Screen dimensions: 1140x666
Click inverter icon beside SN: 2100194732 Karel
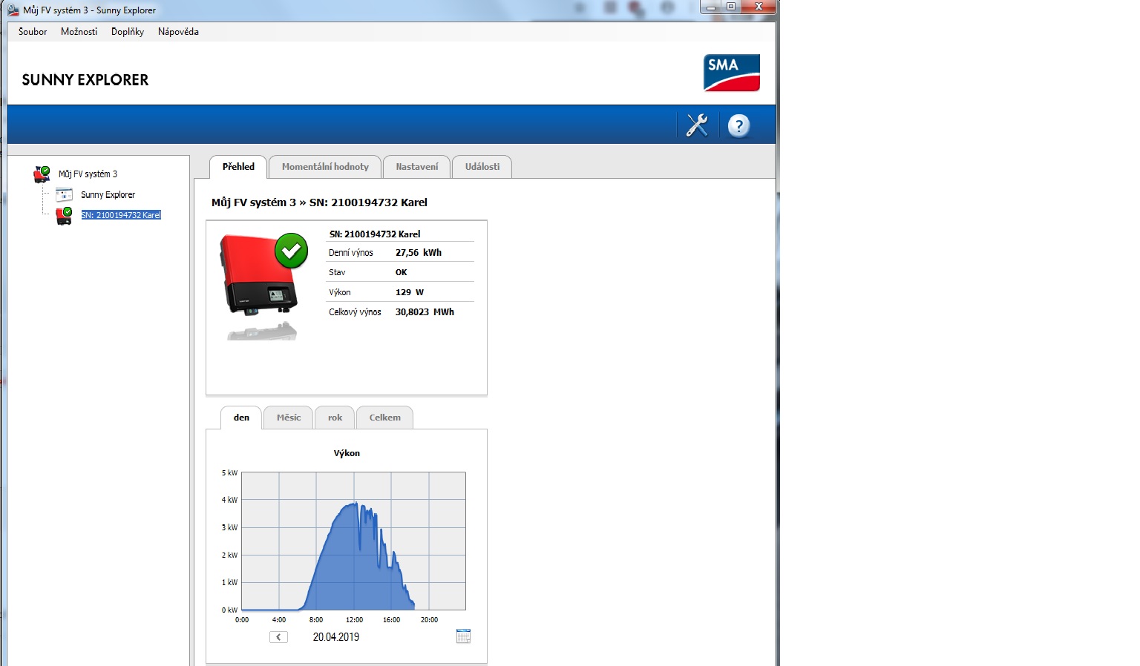64,216
